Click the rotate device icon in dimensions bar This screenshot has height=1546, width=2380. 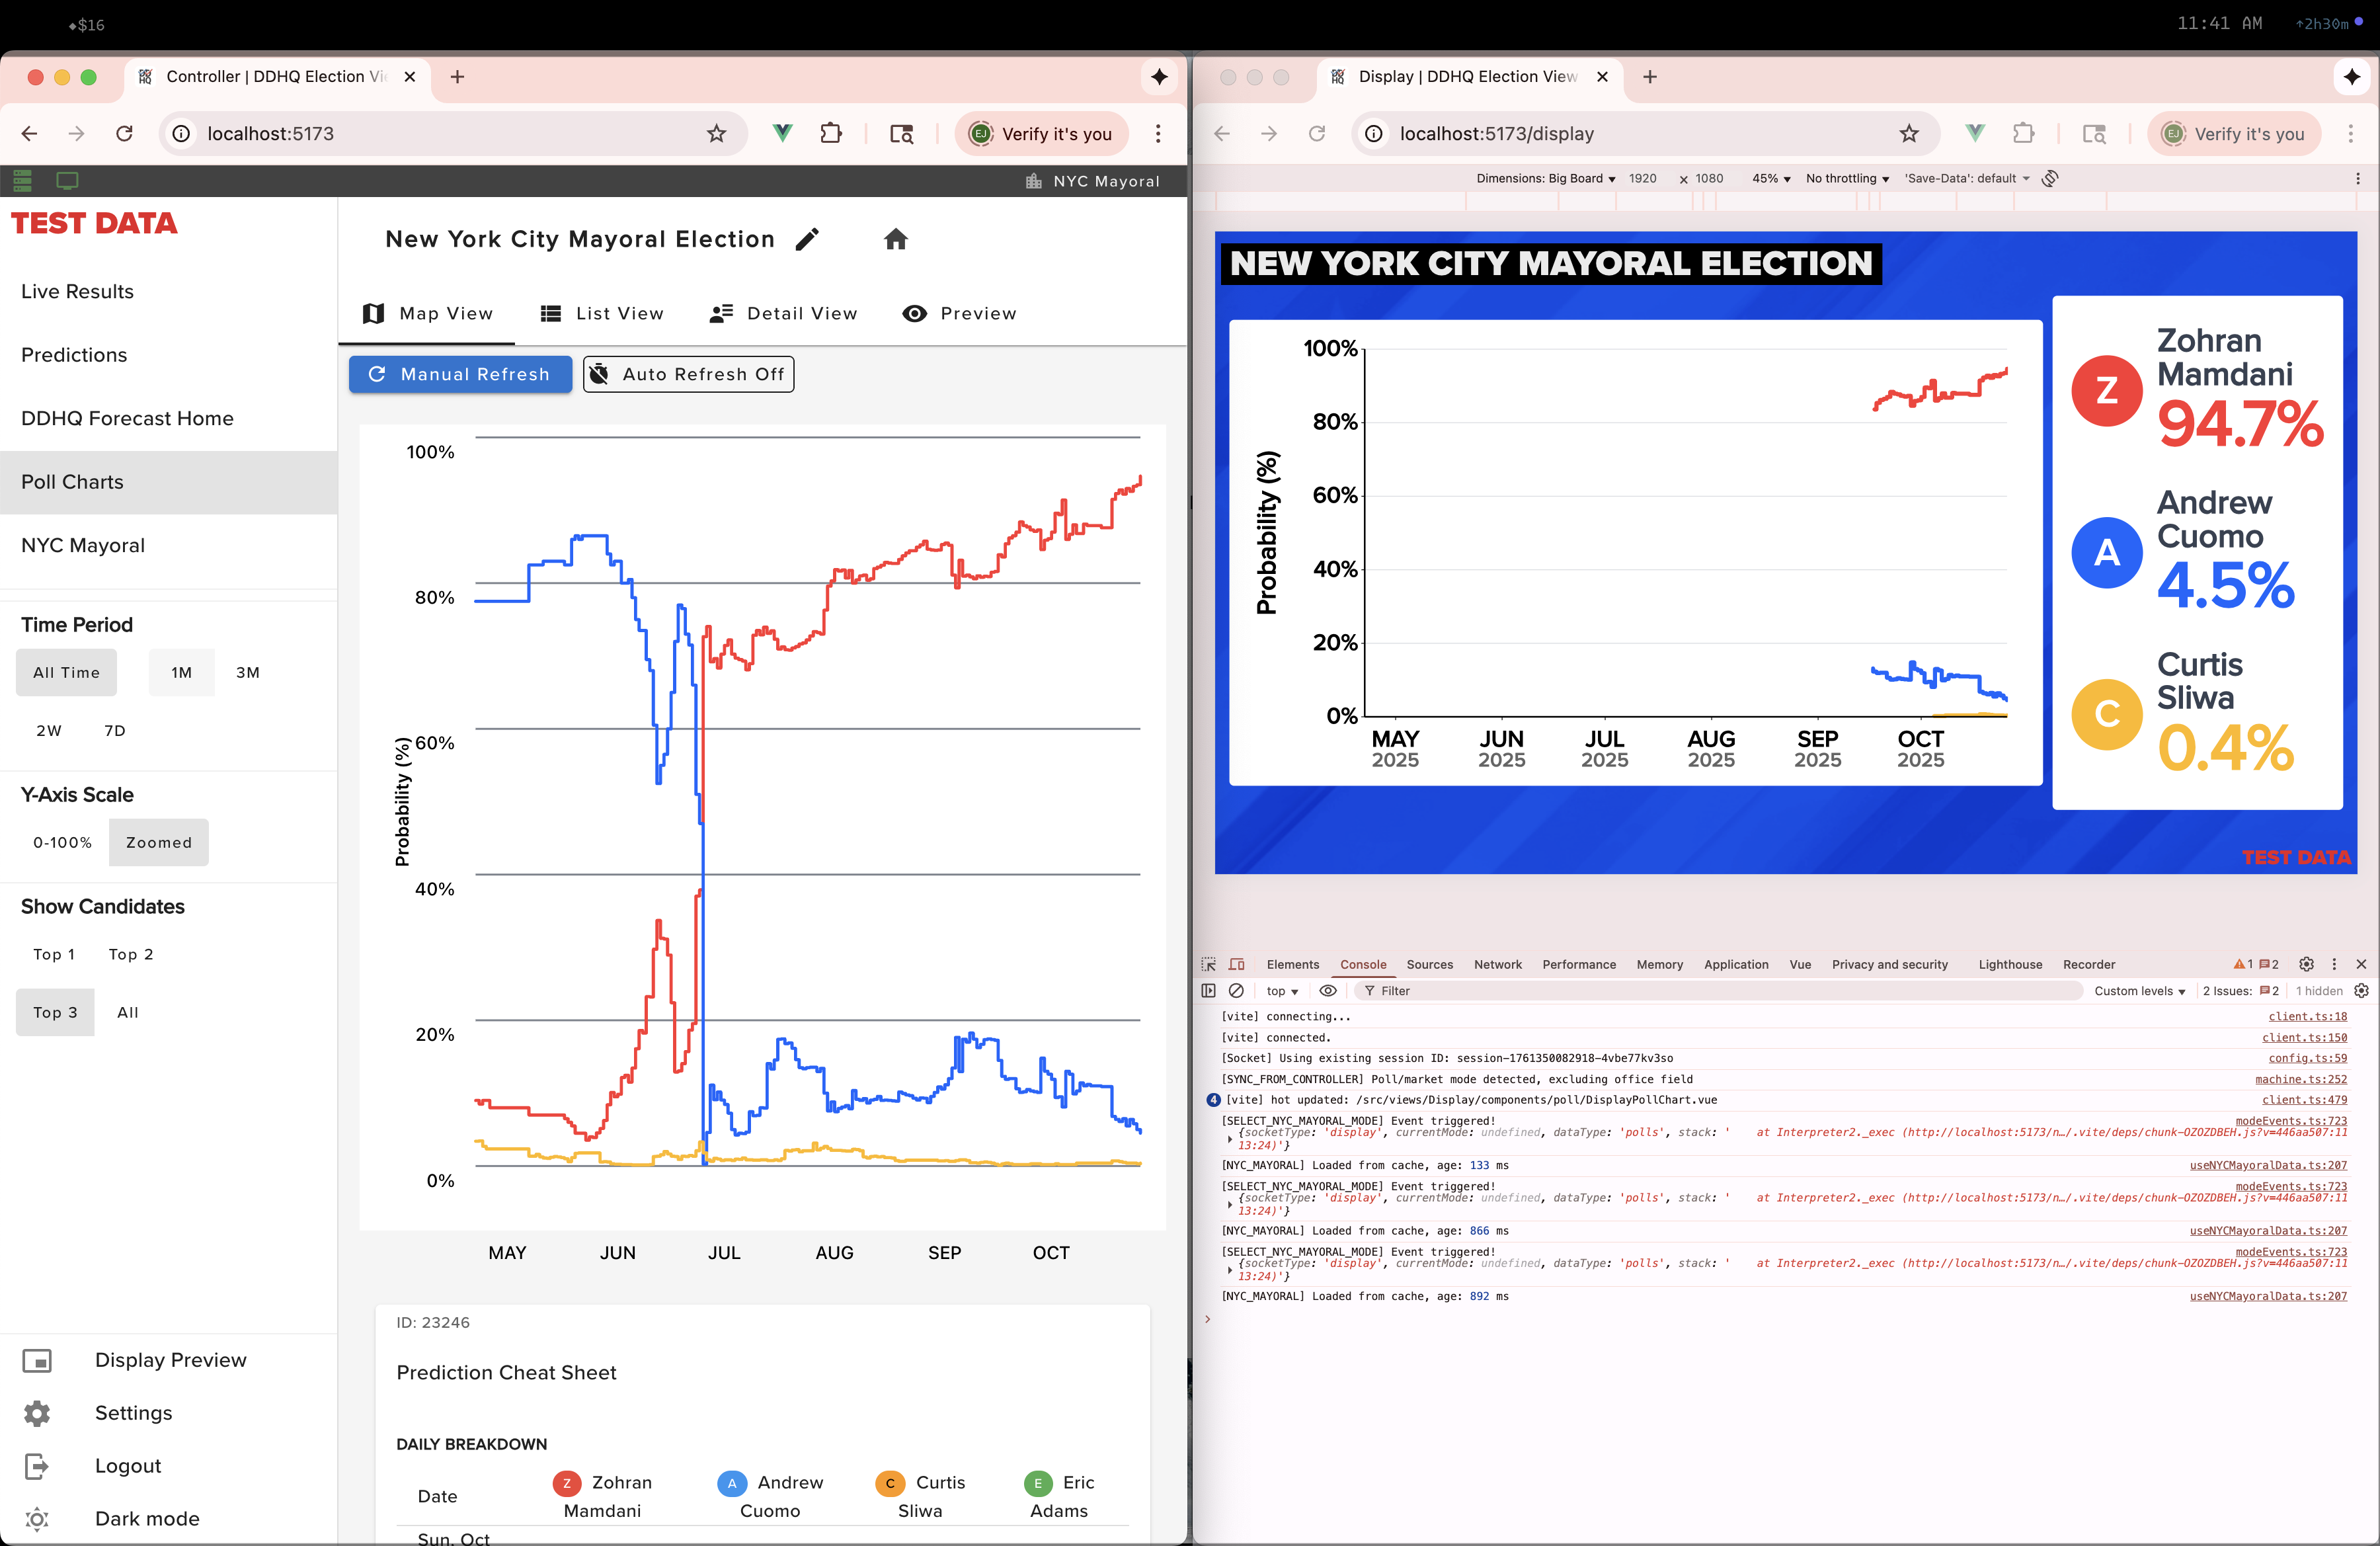[x=2050, y=178]
